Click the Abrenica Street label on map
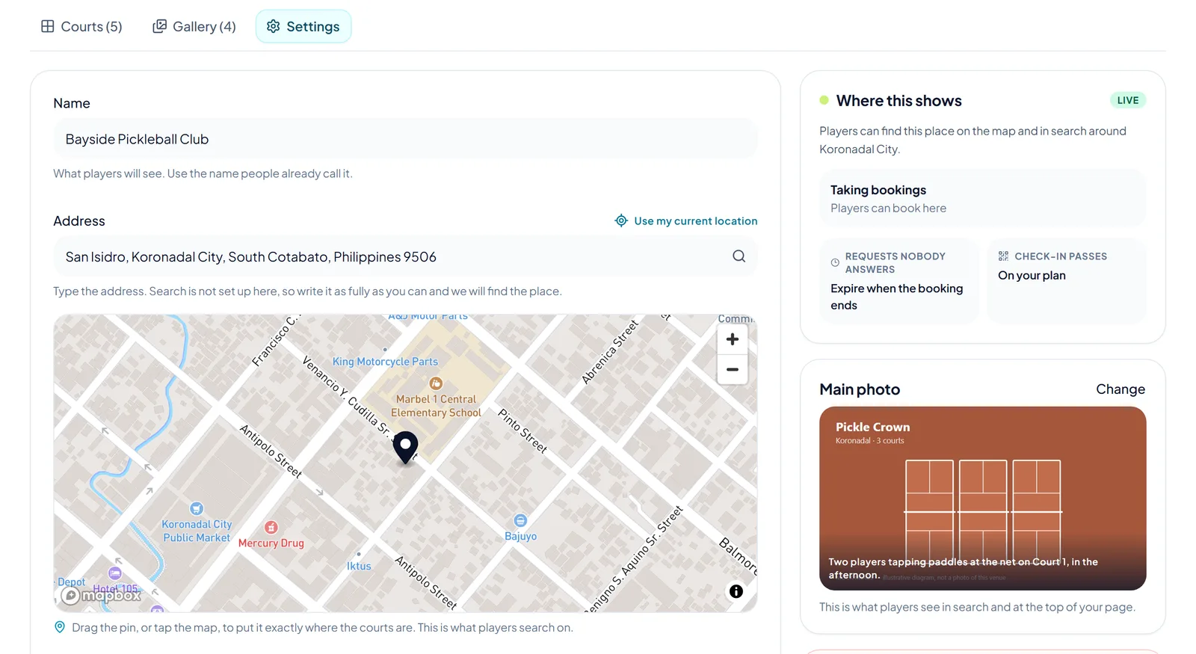 (610, 352)
